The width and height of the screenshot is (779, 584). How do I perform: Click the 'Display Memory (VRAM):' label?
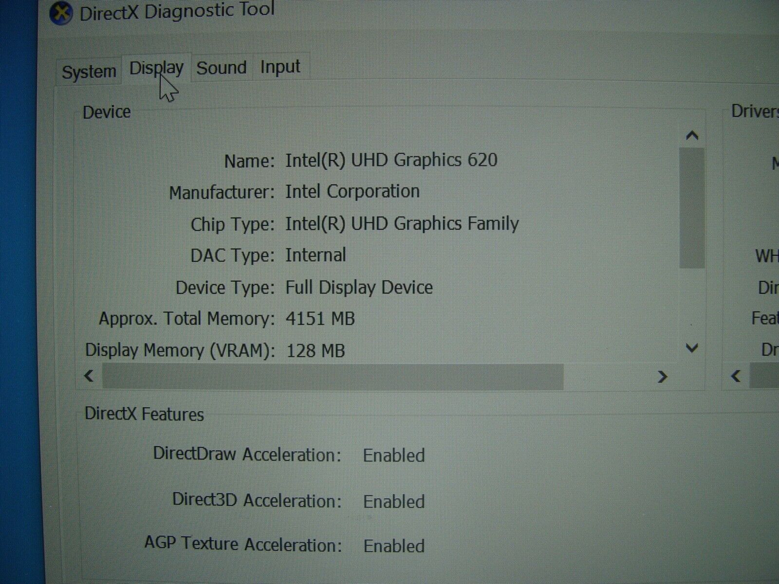tap(180, 350)
